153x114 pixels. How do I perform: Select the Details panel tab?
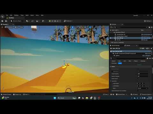(127, 46)
